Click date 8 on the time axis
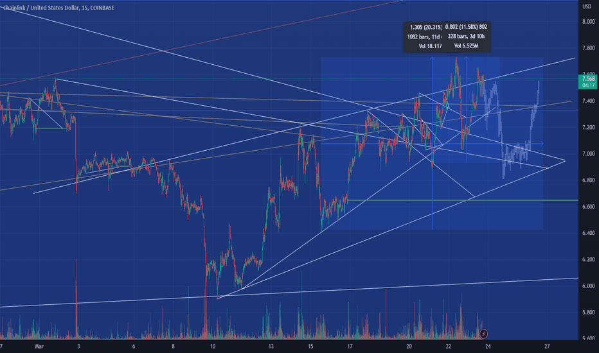The height and width of the screenshot is (353, 599). (173, 347)
